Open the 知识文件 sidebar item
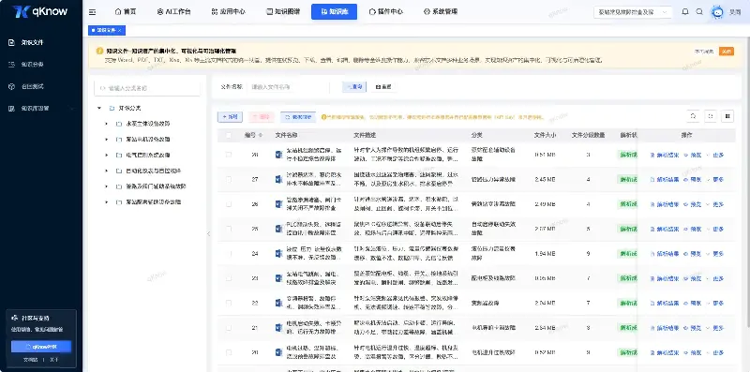 pyautogui.click(x=32, y=42)
